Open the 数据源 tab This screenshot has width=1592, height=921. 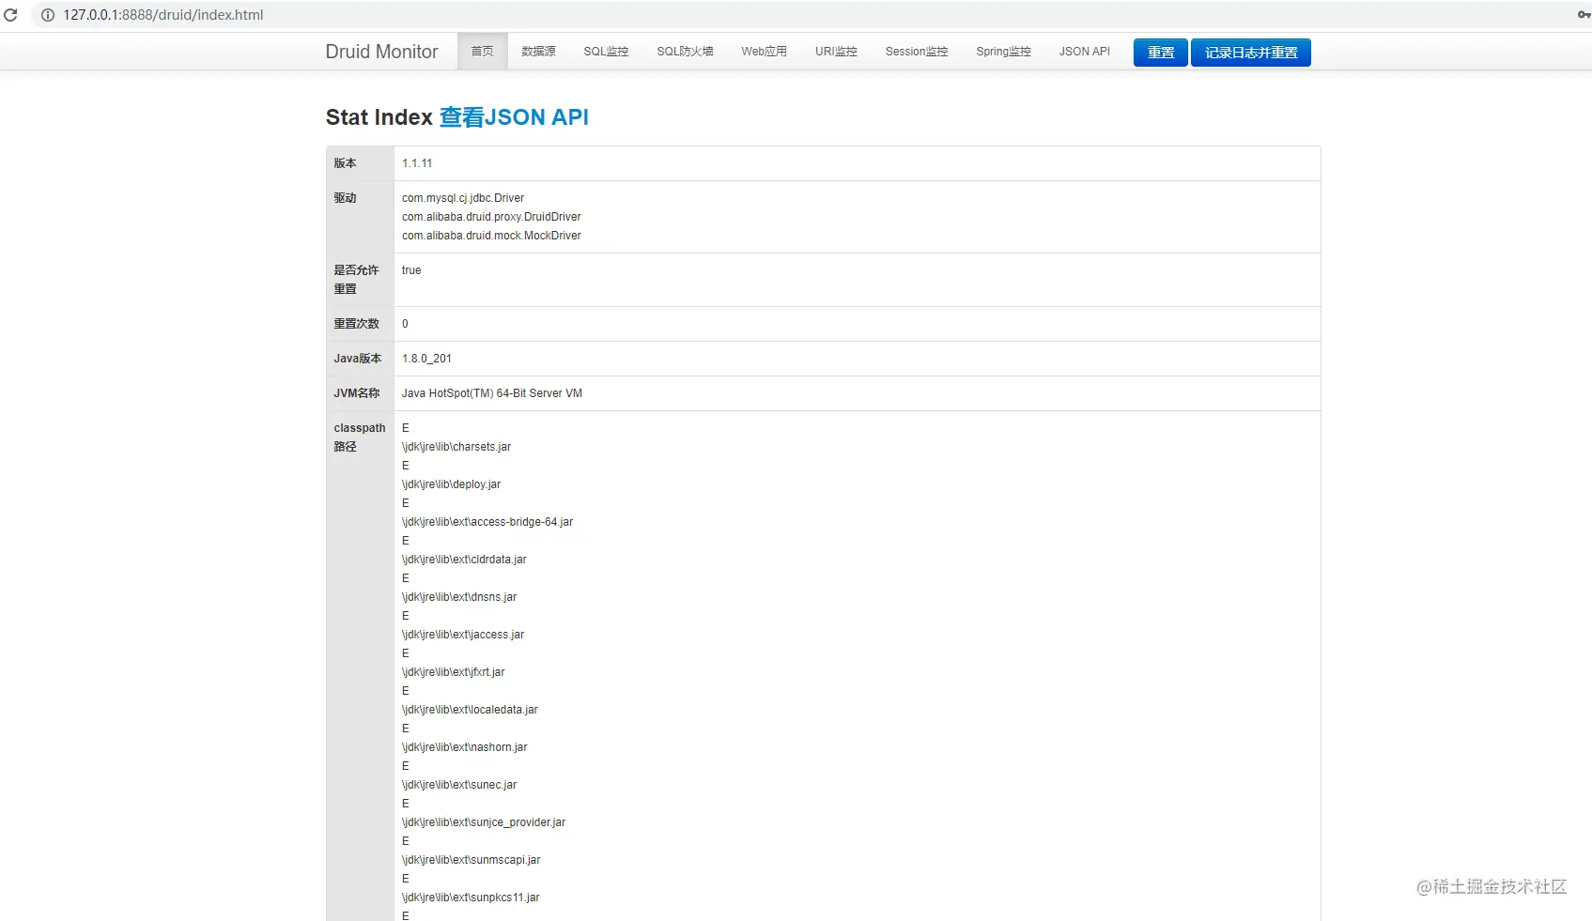538,52
